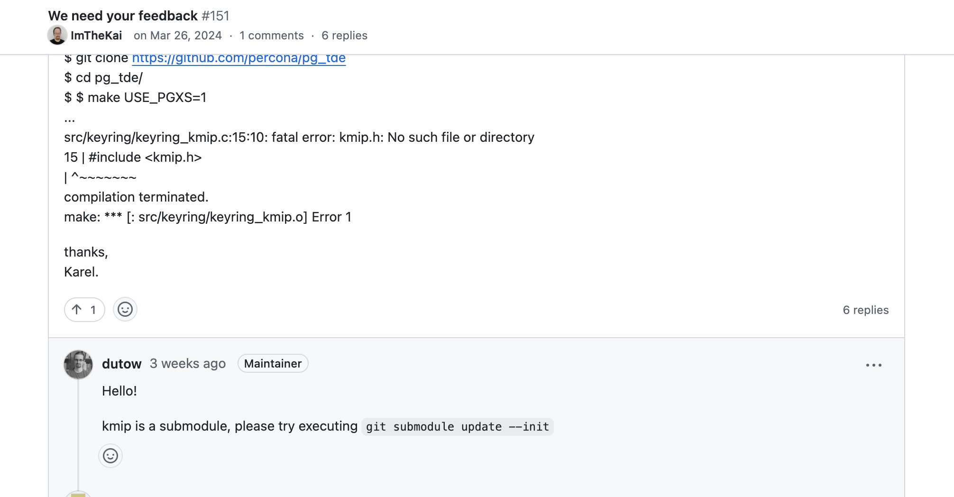Click the 'on Mar 26, 2024' date

[178, 36]
